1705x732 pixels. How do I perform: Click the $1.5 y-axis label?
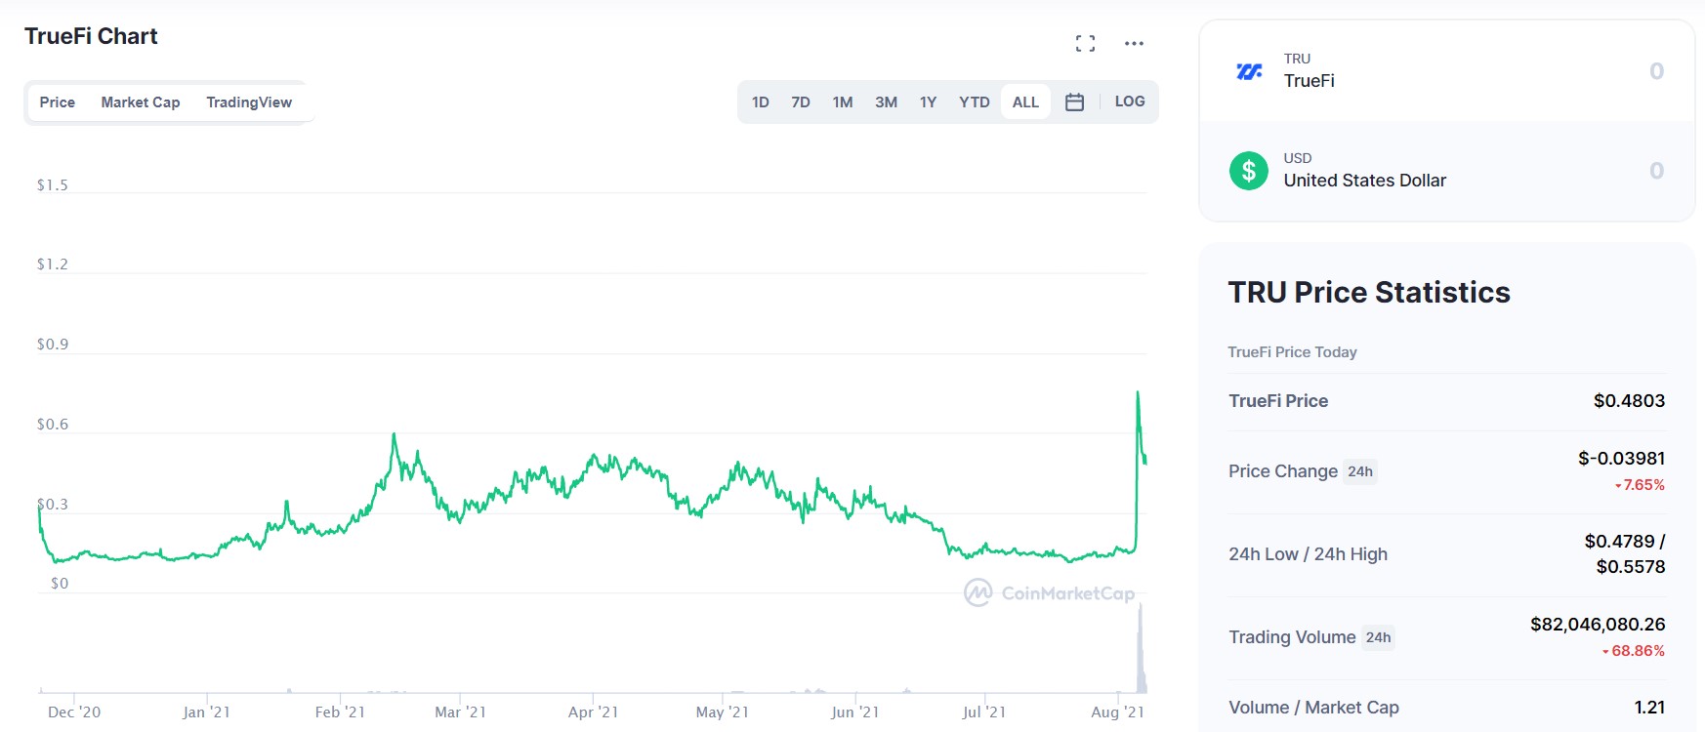point(52,184)
